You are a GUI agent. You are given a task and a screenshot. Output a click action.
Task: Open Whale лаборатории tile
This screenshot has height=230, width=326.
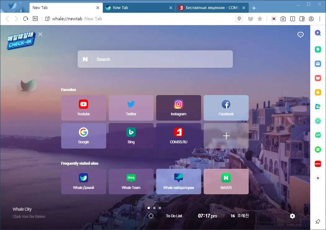coord(179,182)
